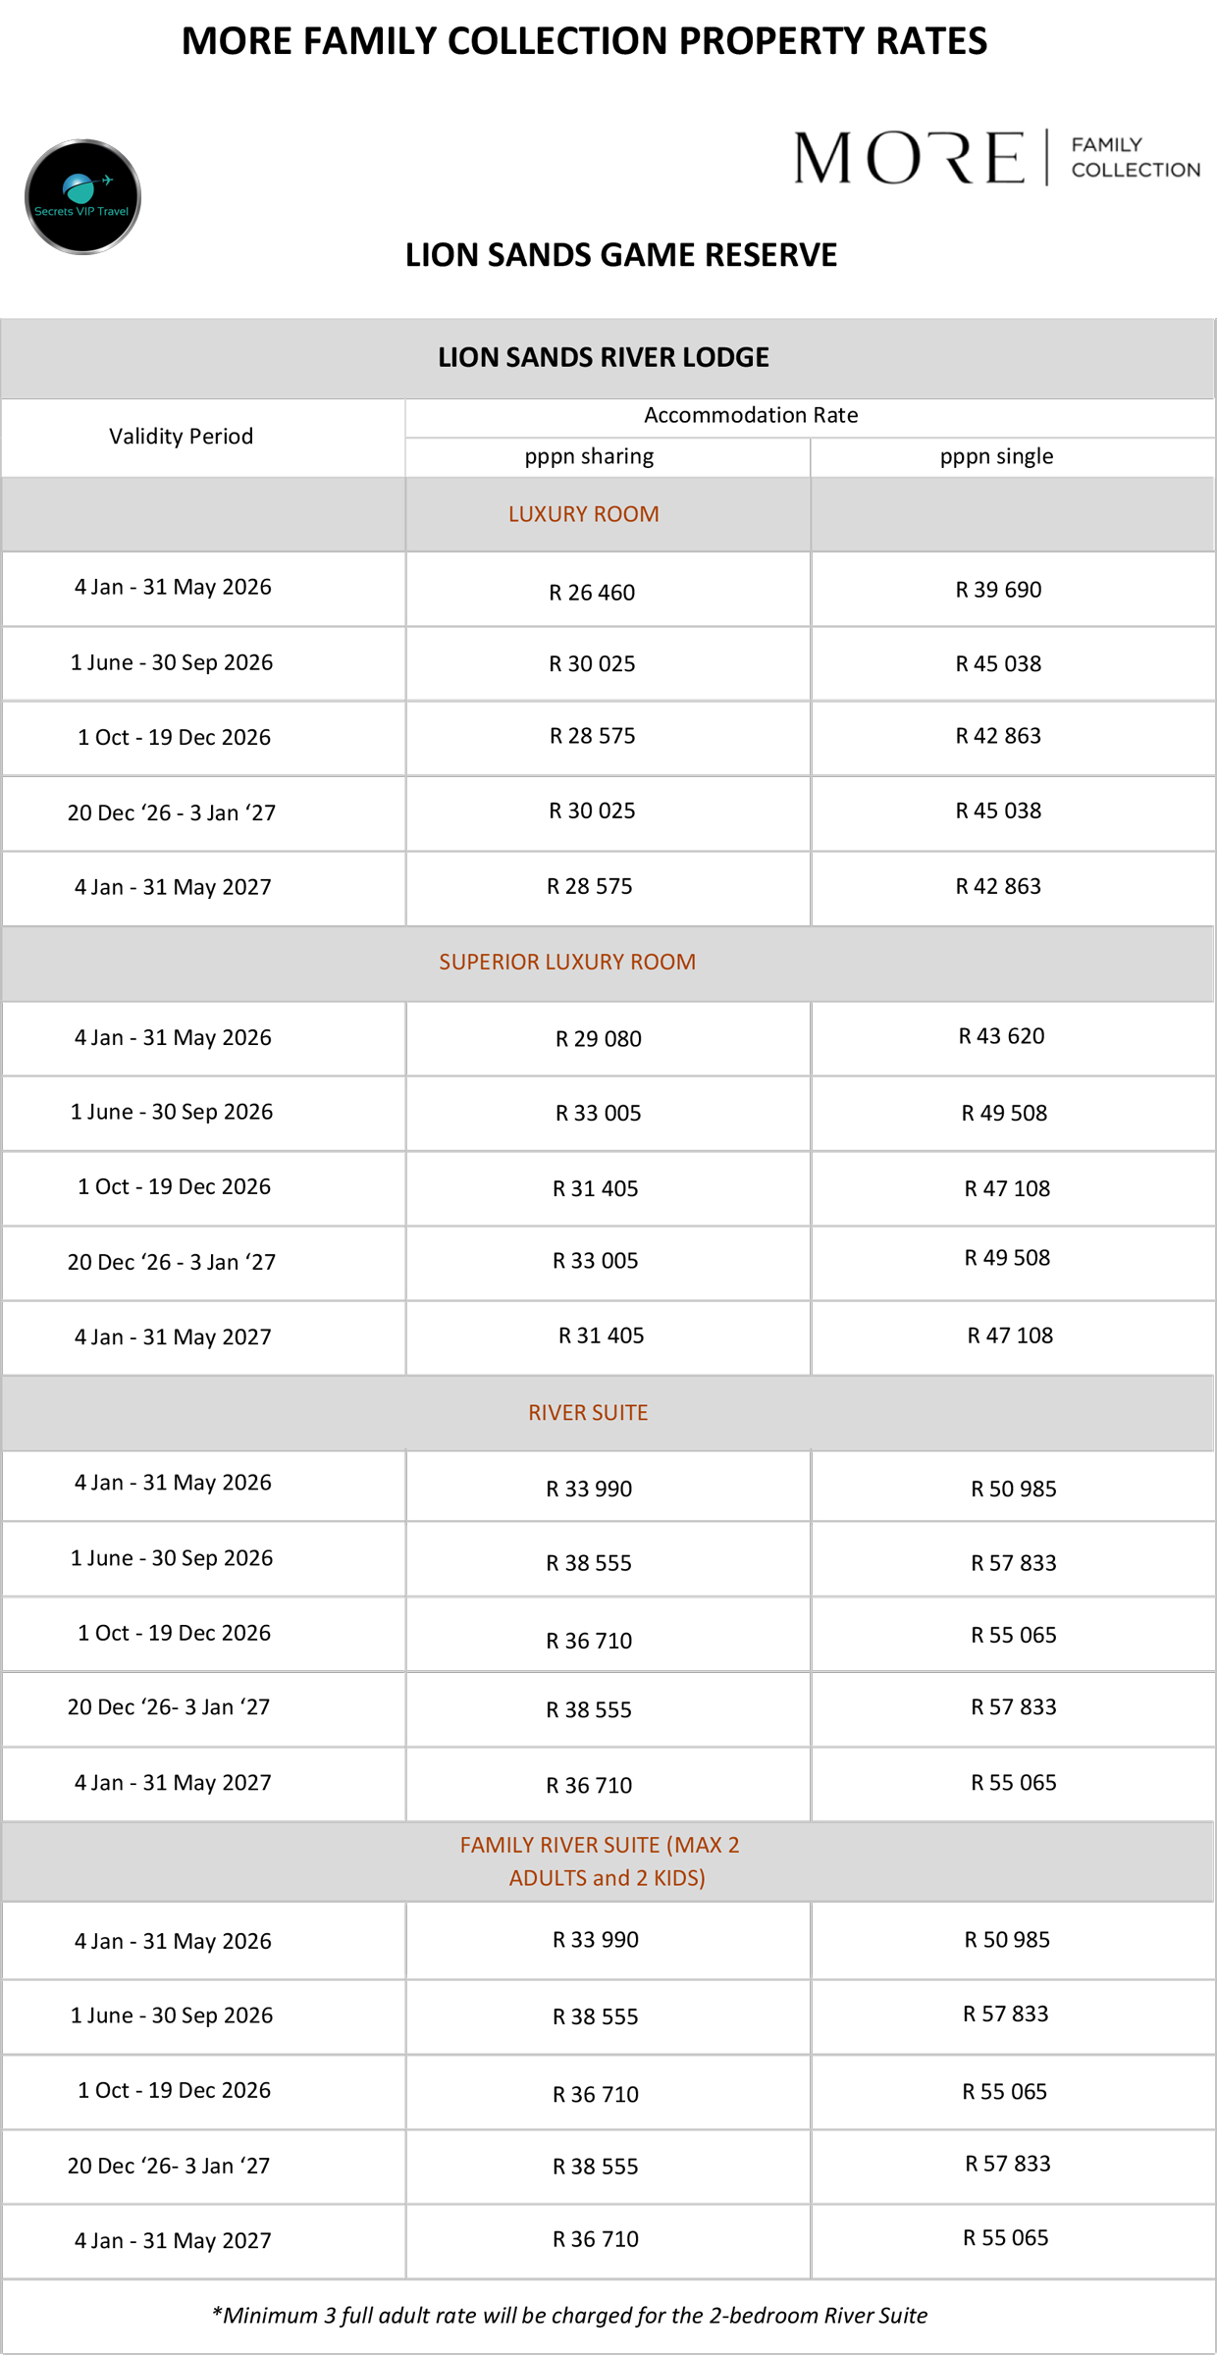Screen dimensions: 1217x2355
Task: Click the R 31 405 rate in the 1 Oct - 19 Dec 2026 Superior Luxury row
Action: pos(595,1189)
